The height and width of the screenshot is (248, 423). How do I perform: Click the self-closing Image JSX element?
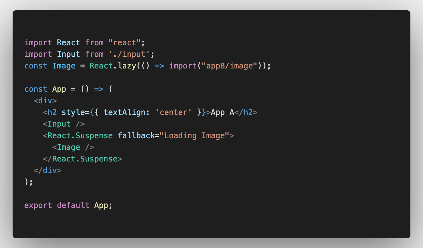(x=73, y=147)
